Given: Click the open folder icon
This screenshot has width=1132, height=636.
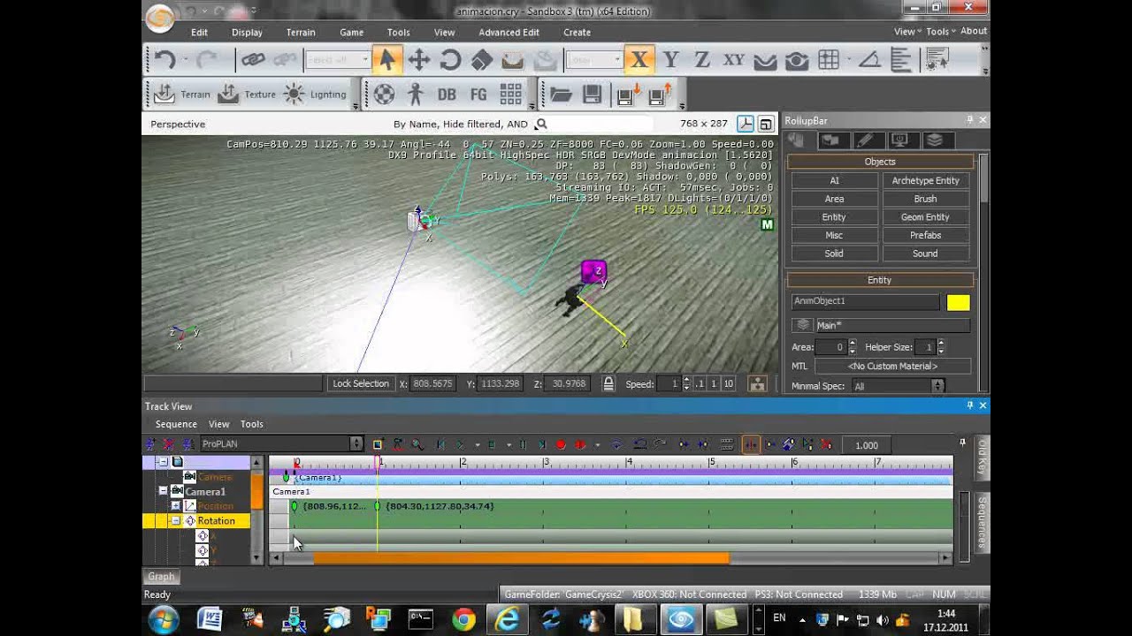Looking at the screenshot, I should [561, 95].
